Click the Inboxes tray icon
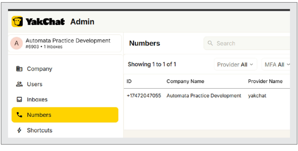The height and width of the screenshot is (151, 298). tap(19, 99)
